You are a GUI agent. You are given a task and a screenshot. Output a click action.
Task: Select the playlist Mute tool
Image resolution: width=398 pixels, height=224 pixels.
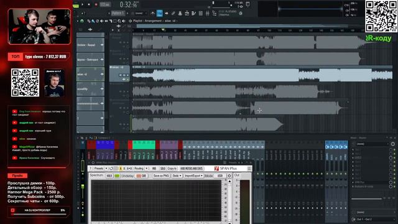pos(102,21)
